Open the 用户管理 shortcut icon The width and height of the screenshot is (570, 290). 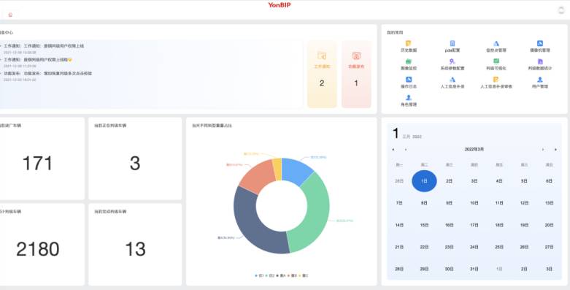click(x=540, y=80)
